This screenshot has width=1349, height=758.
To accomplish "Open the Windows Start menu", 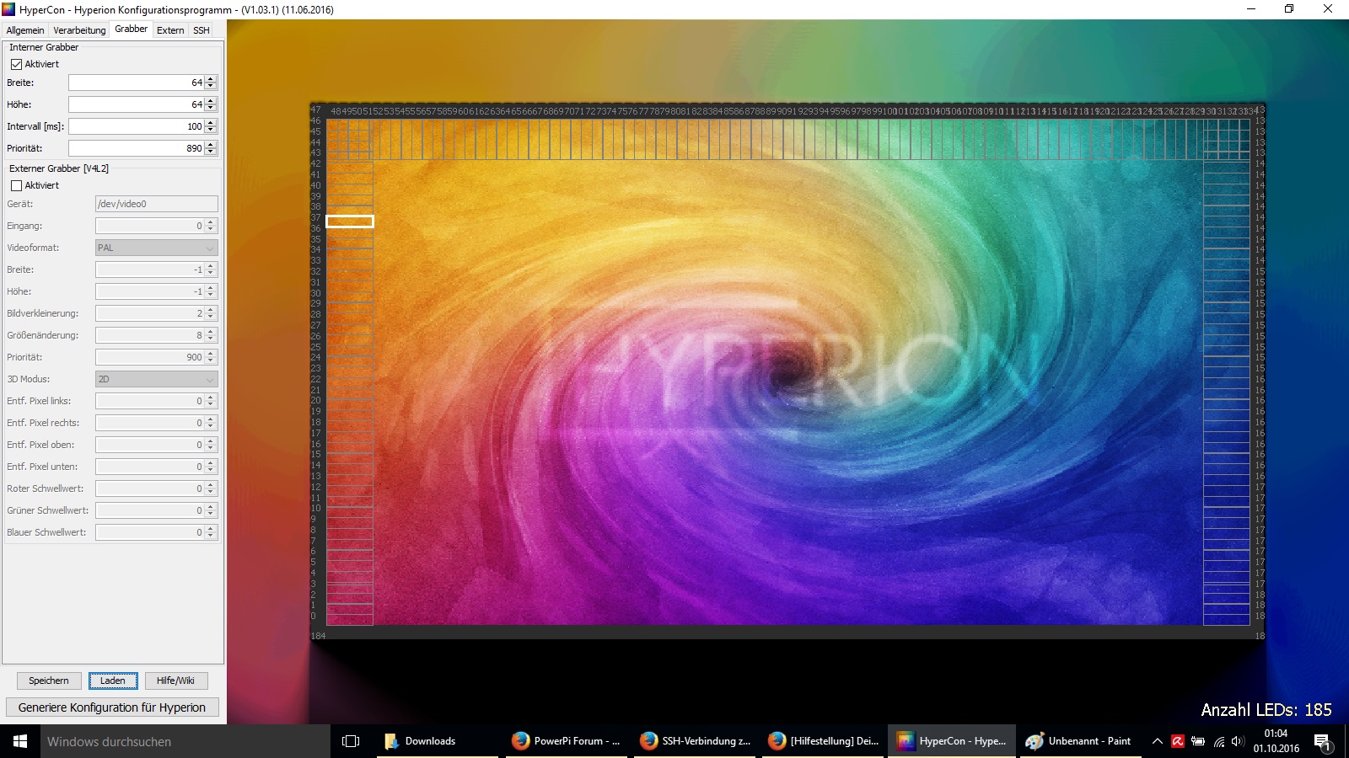I will 20,741.
